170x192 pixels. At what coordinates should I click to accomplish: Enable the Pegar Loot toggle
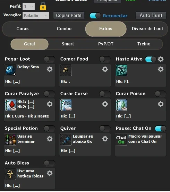pyautogui.click(x=49, y=59)
